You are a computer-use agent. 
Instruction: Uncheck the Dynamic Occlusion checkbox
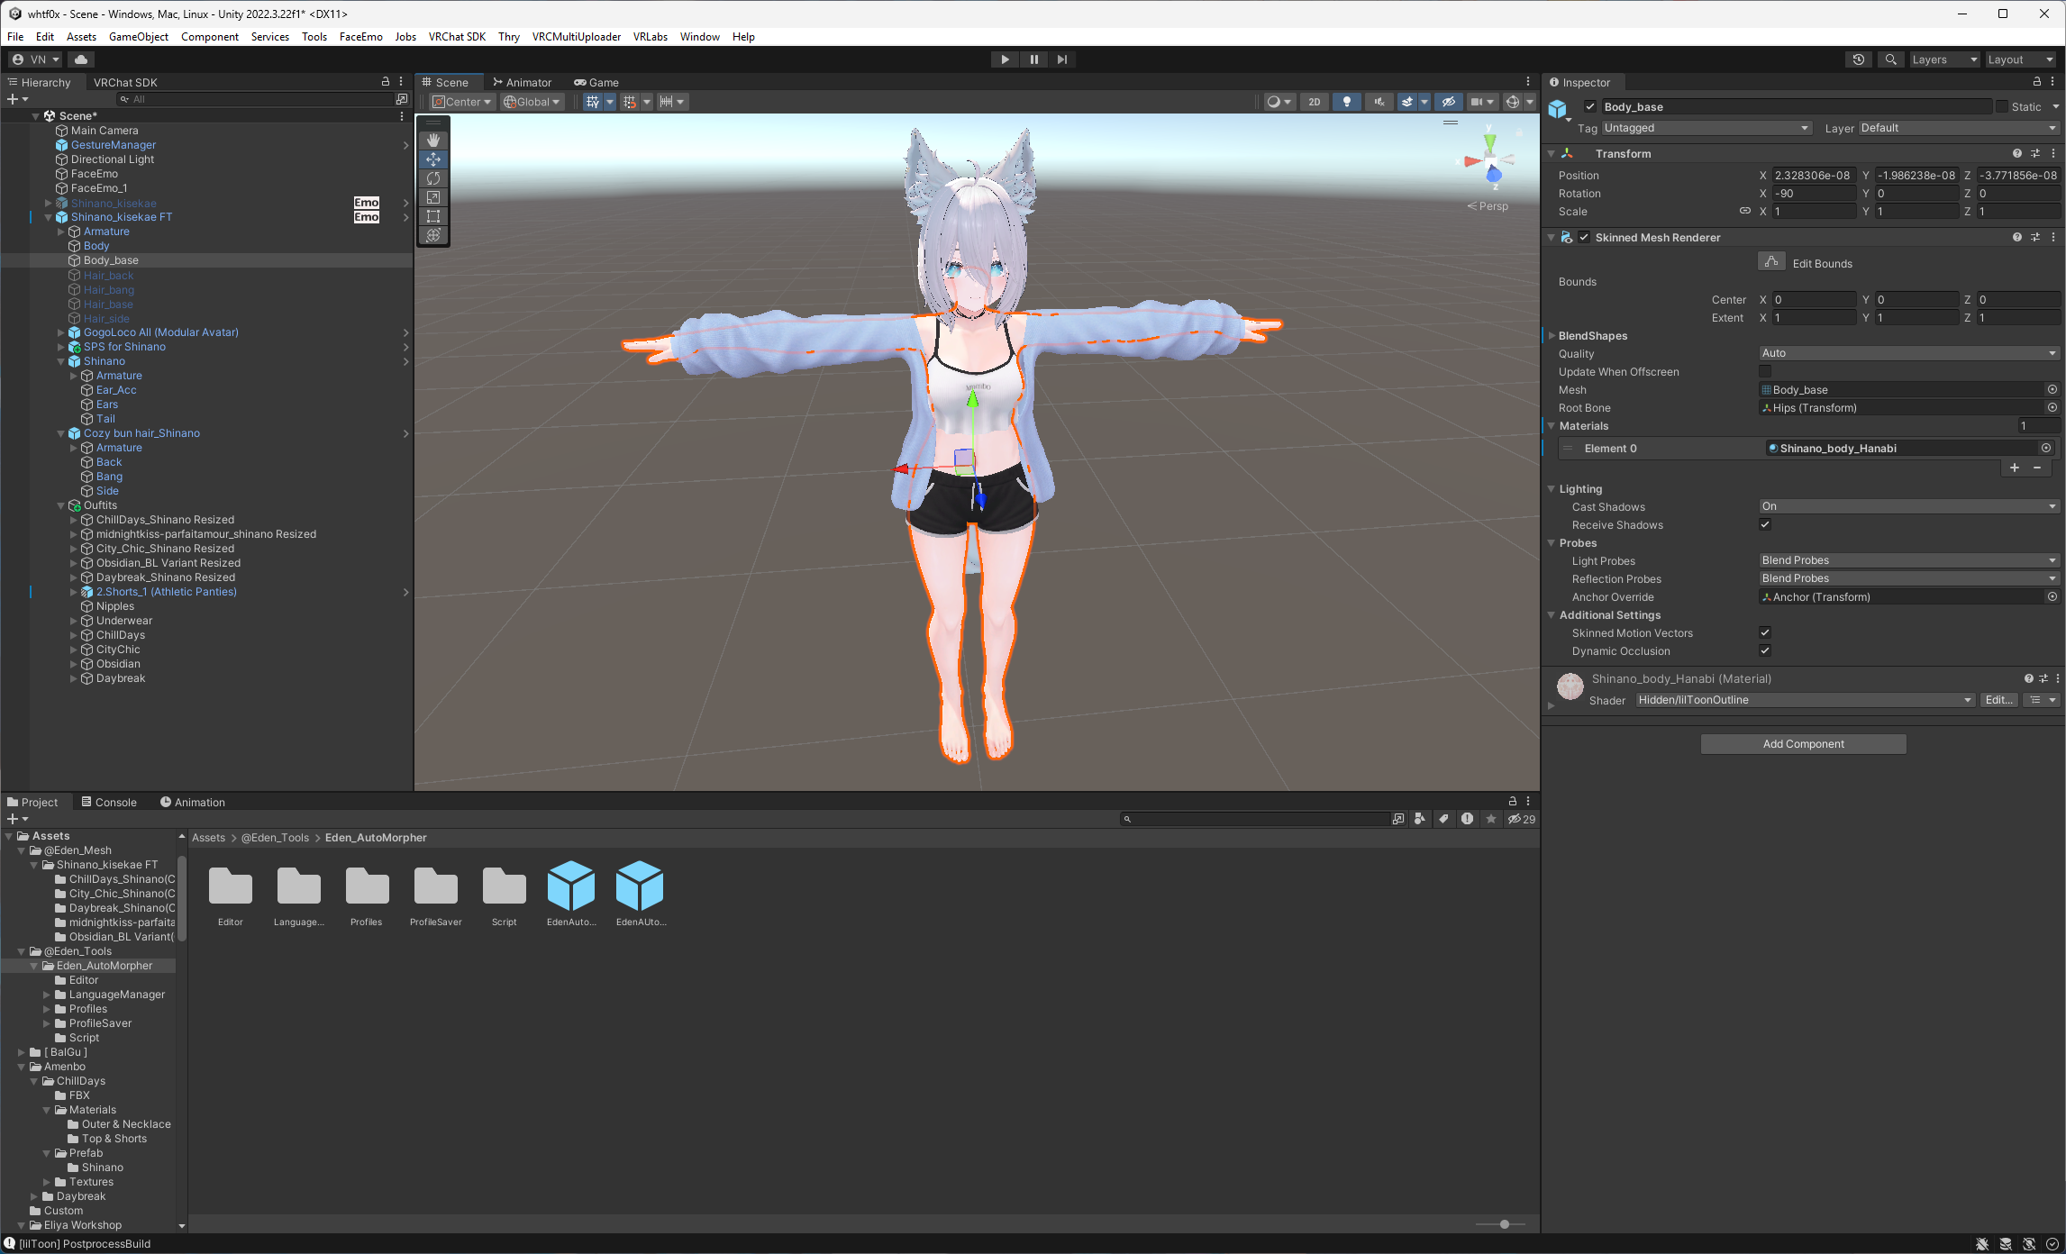(x=1765, y=650)
